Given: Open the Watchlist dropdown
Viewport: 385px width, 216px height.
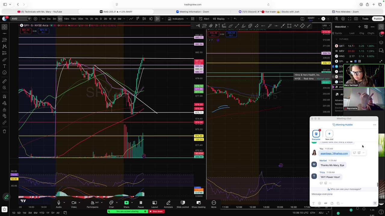Looking at the screenshot, I should click(x=342, y=27).
